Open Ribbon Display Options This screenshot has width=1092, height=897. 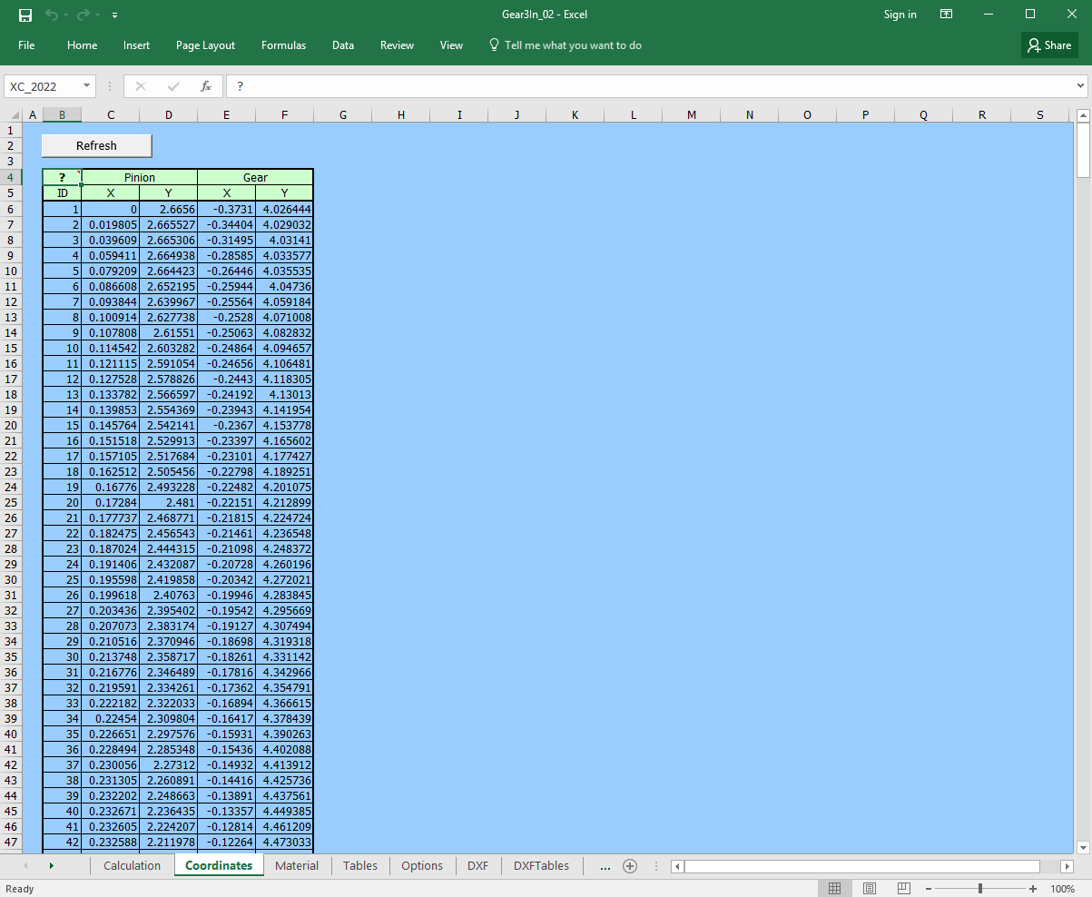click(x=947, y=15)
